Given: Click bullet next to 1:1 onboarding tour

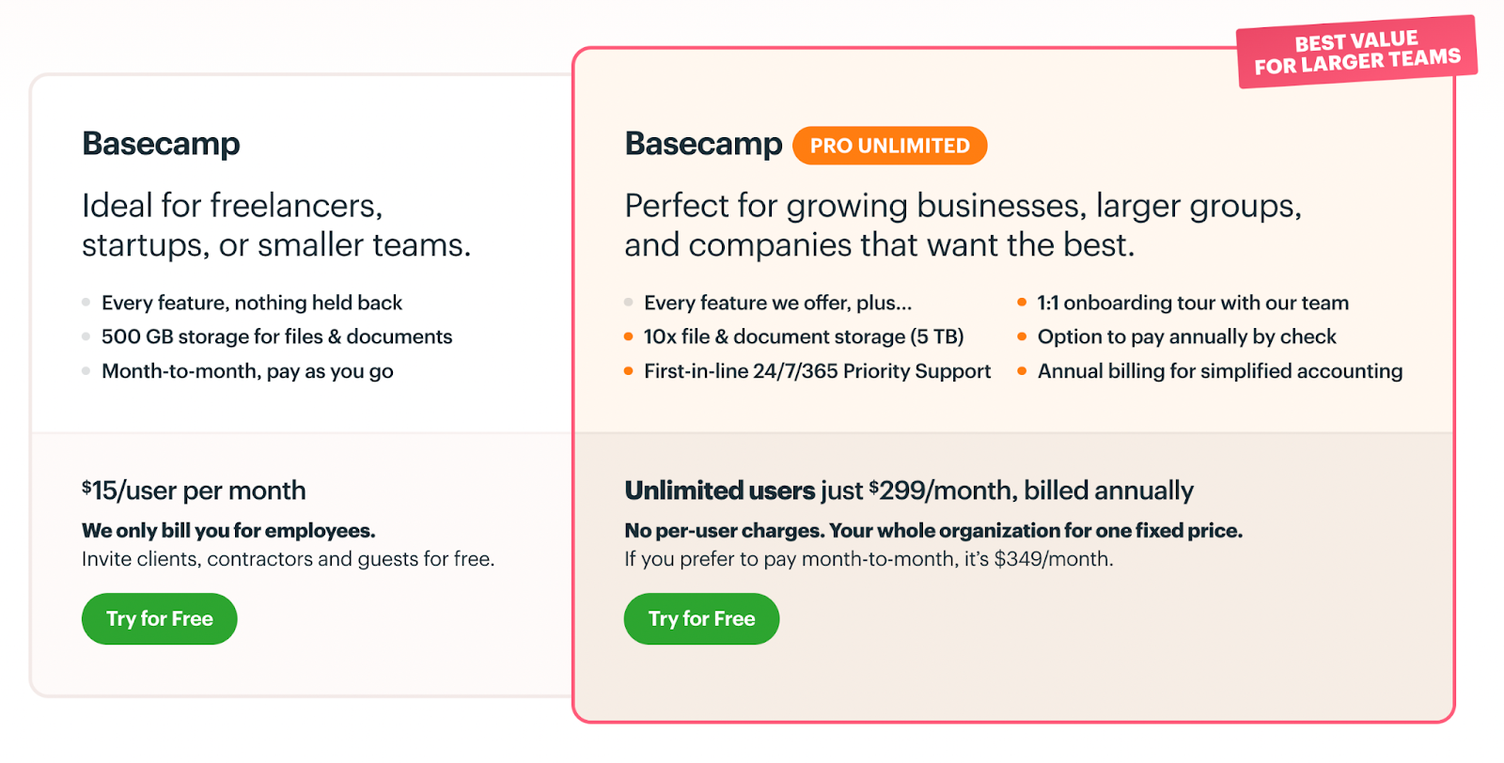Looking at the screenshot, I should point(1022,303).
